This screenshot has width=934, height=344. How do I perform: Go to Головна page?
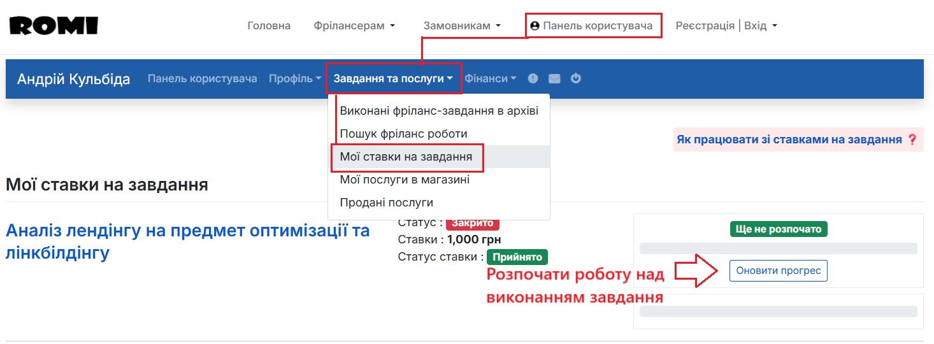click(269, 26)
